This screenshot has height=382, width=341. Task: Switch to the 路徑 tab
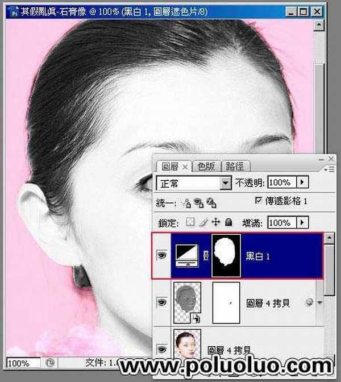point(234,166)
